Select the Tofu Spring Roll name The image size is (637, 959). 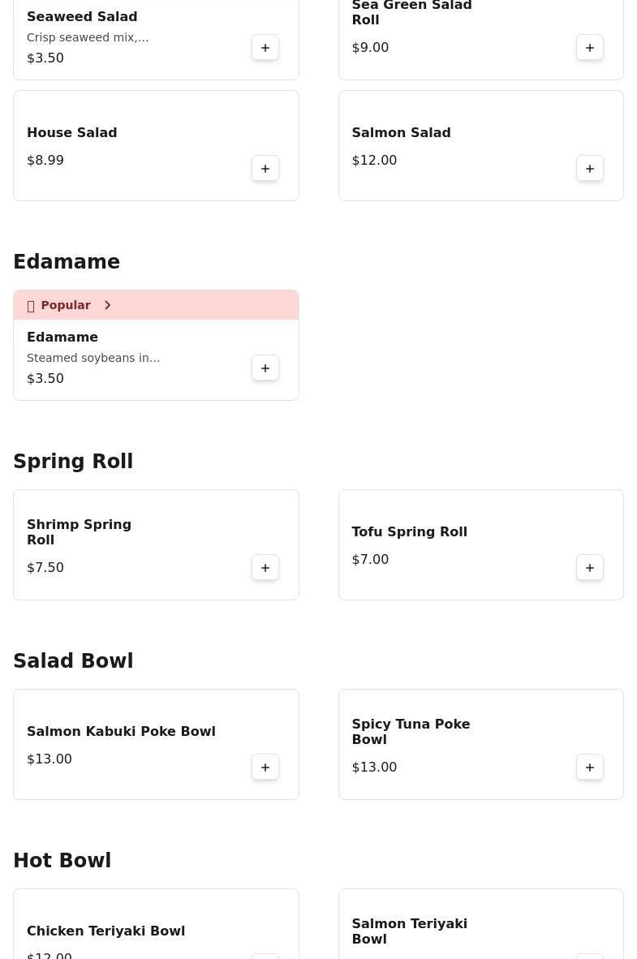point(409,532)
